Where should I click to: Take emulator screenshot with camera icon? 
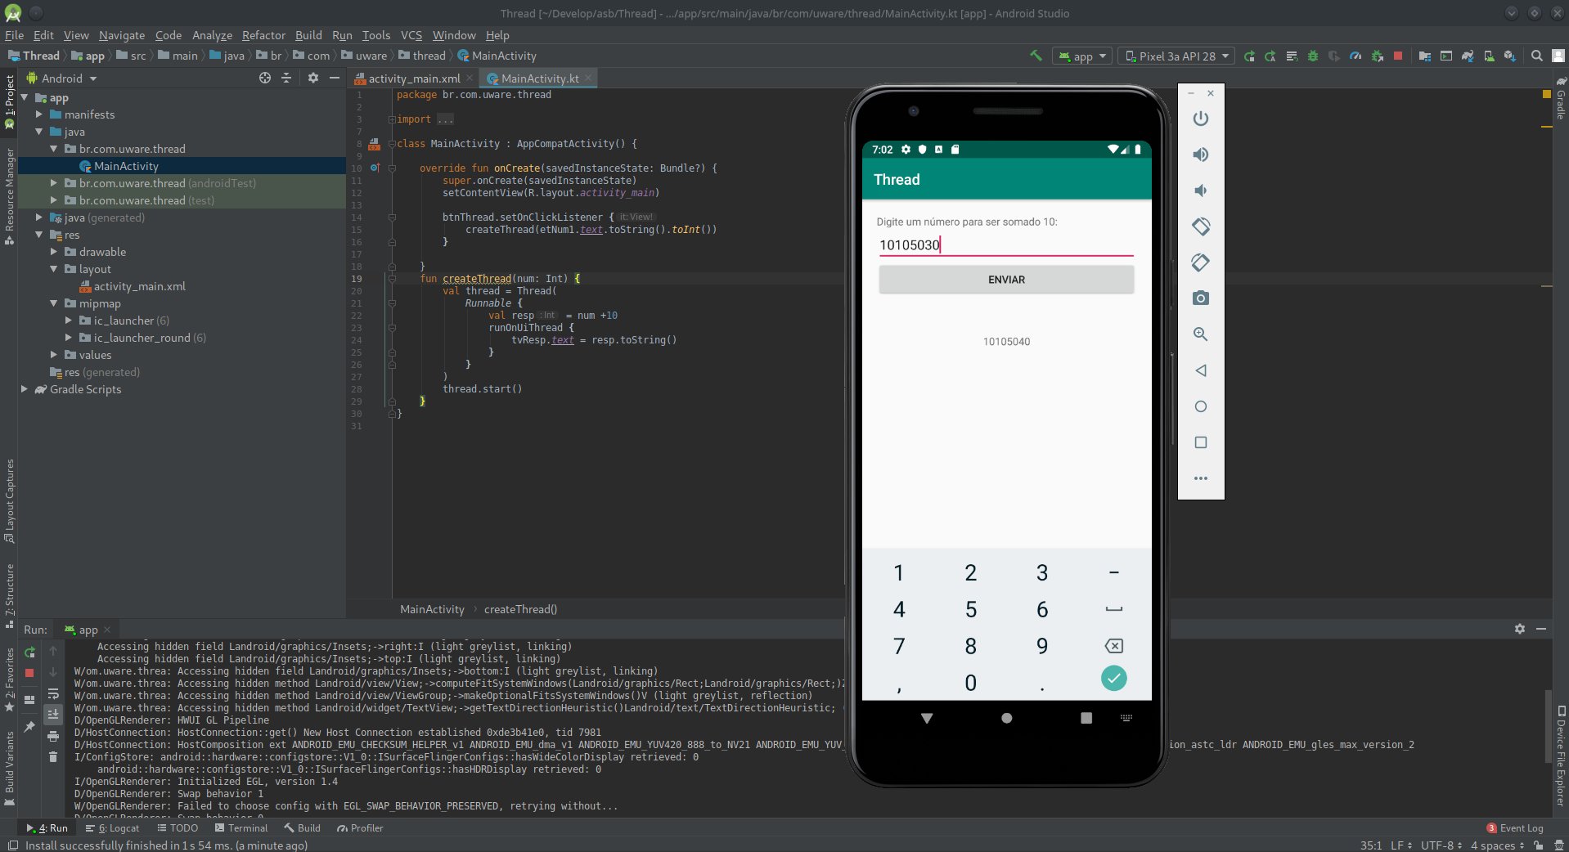[1200, 298]
